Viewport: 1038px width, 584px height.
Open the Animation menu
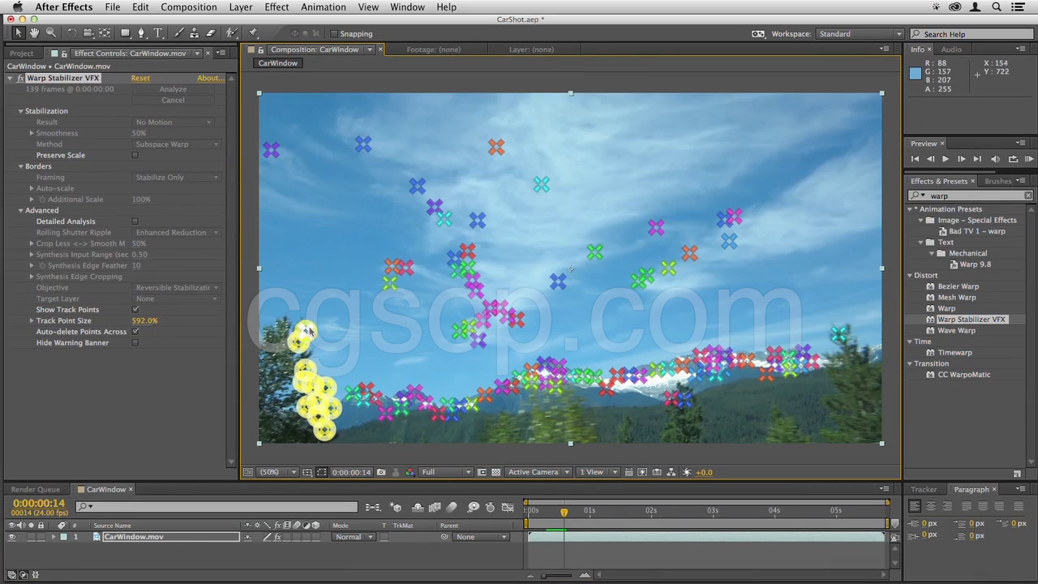324,7
